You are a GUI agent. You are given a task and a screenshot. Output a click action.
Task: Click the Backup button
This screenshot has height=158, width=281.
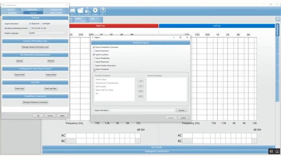point(19,61)
